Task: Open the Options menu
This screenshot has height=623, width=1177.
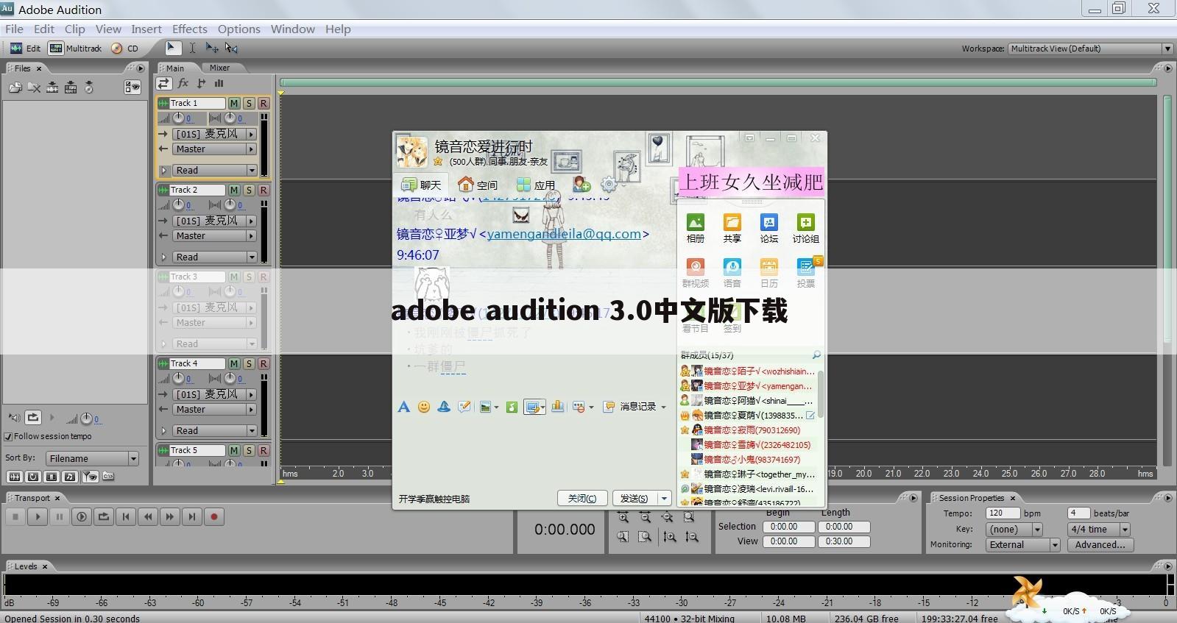Action: click(x=238, y=29)
